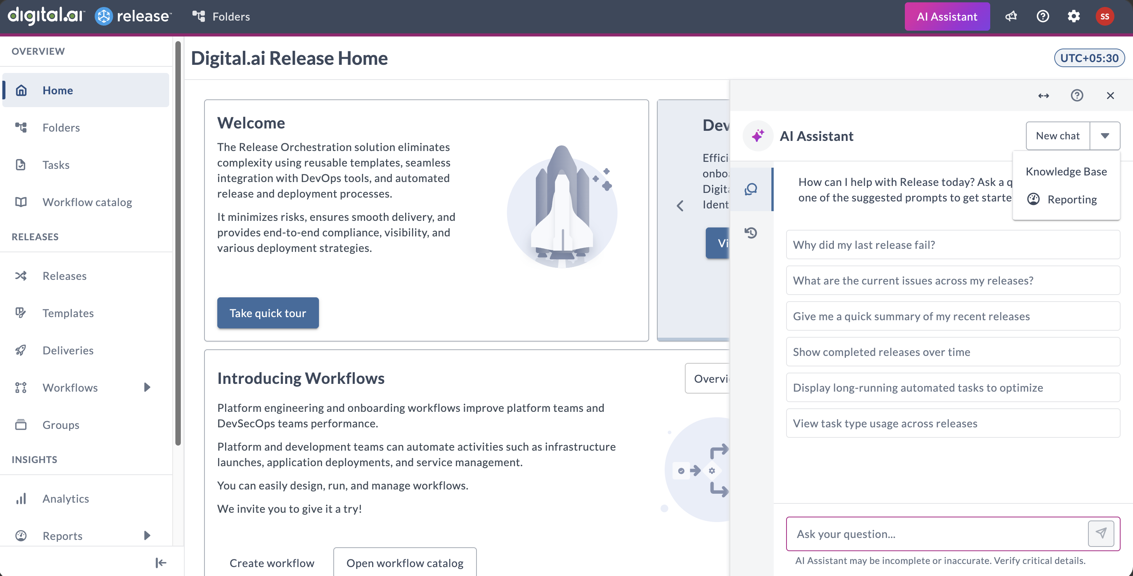
Task: Open Deliveries in the sidebar
Action: (86, 350)
